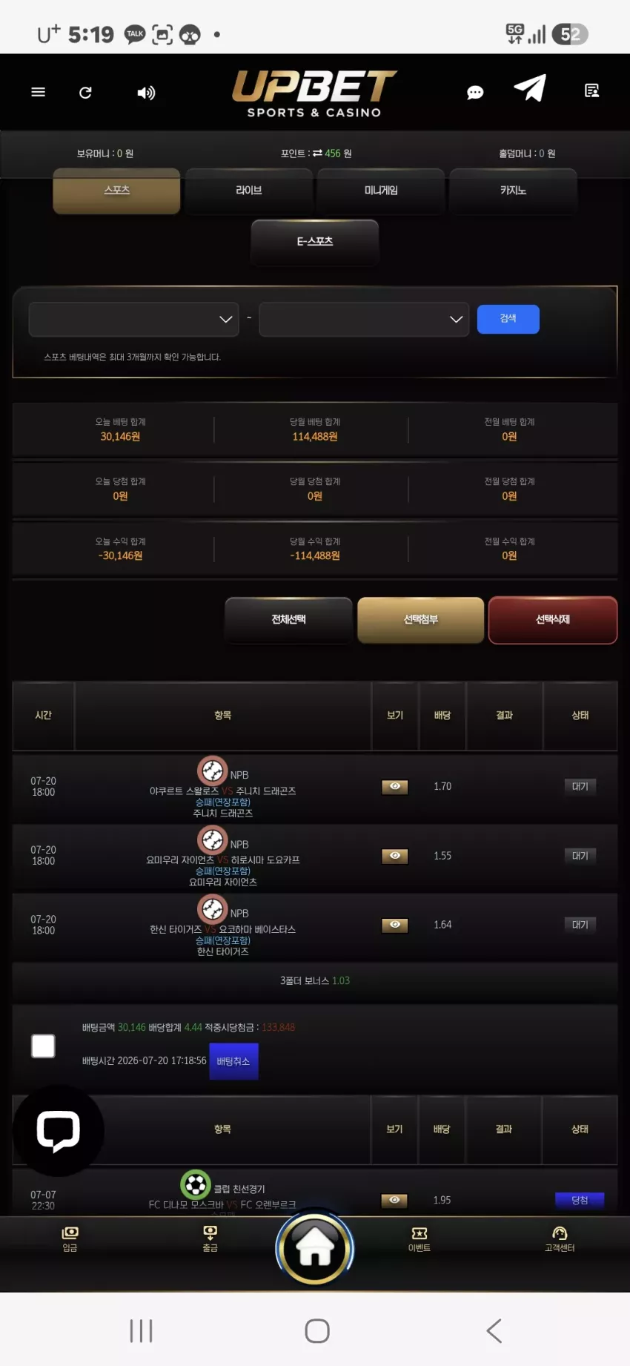The height and width of the screenshot is (1366, 630).
Task: Open the chat bubble icon in header
Action: (475, 92)
